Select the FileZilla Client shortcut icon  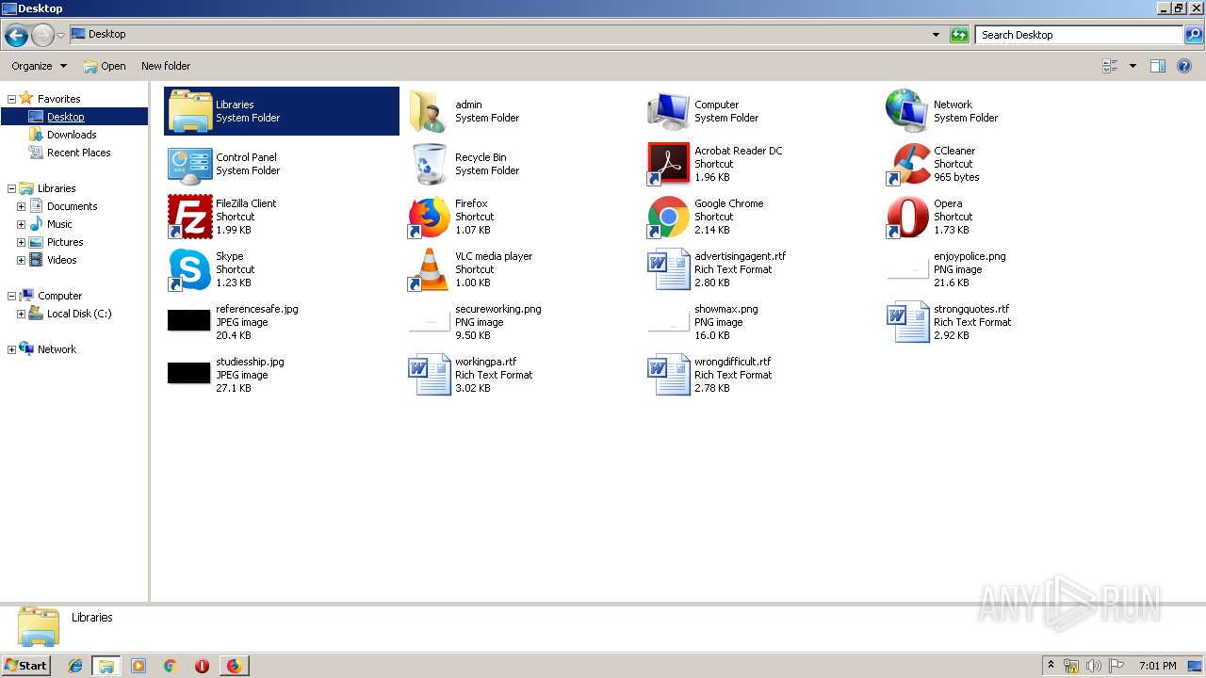tap(189, 217)
